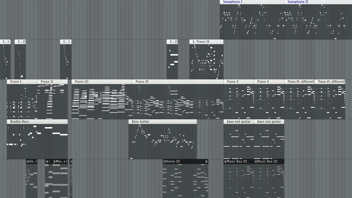Open menu icon of E...II clip beside E. Piano IV
The image size is (352, 198).
168,42
